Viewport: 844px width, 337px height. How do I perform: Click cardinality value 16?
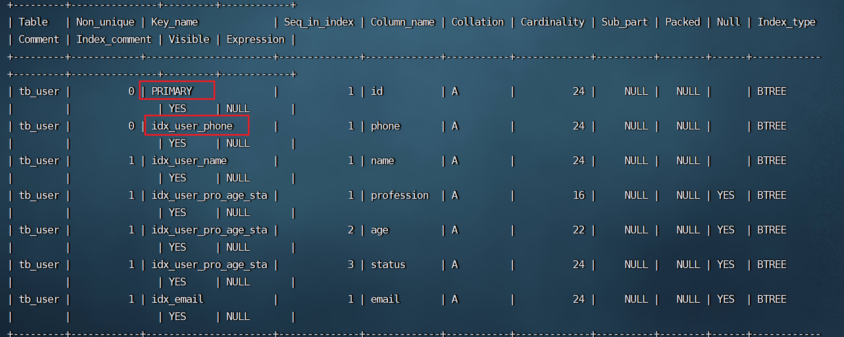coord(579,195)
